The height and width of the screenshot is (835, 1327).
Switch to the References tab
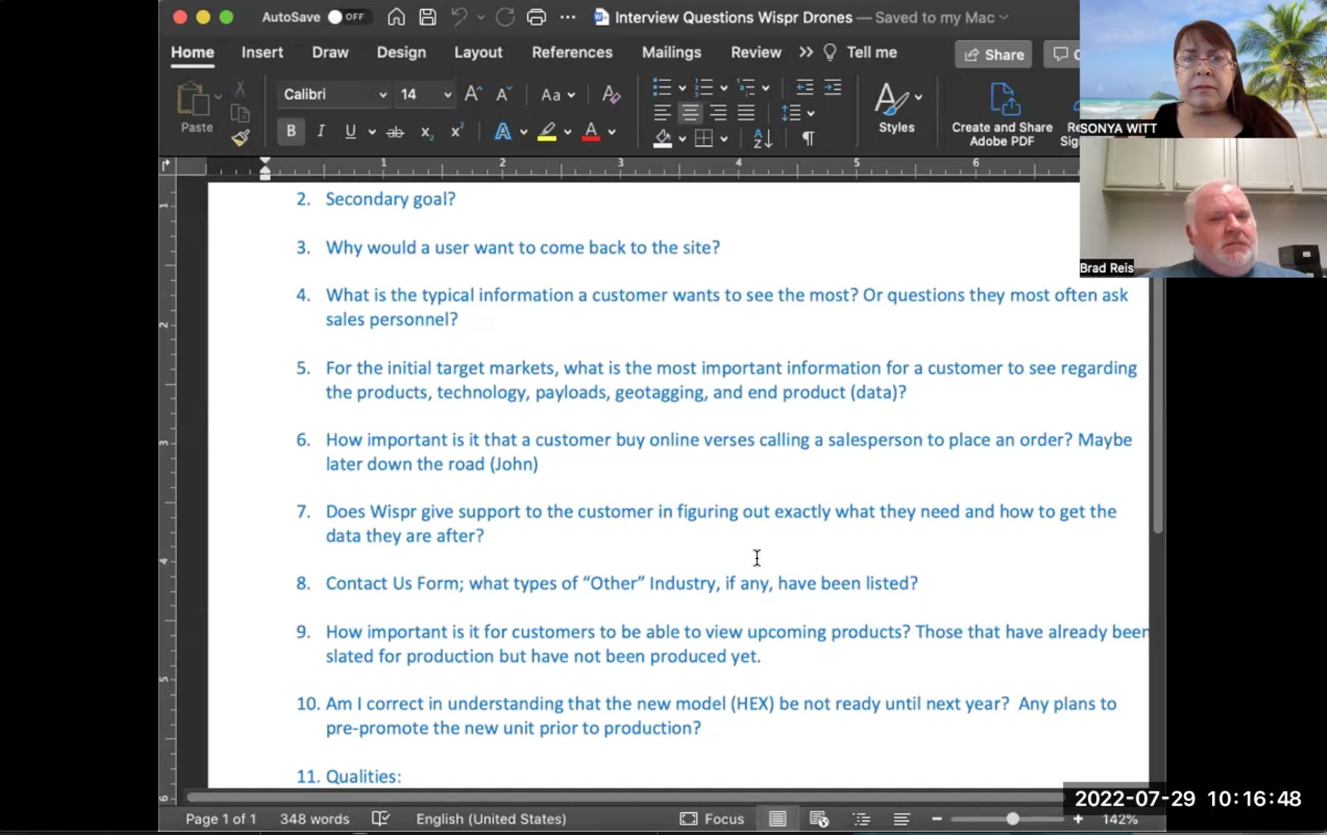[572, 52]
